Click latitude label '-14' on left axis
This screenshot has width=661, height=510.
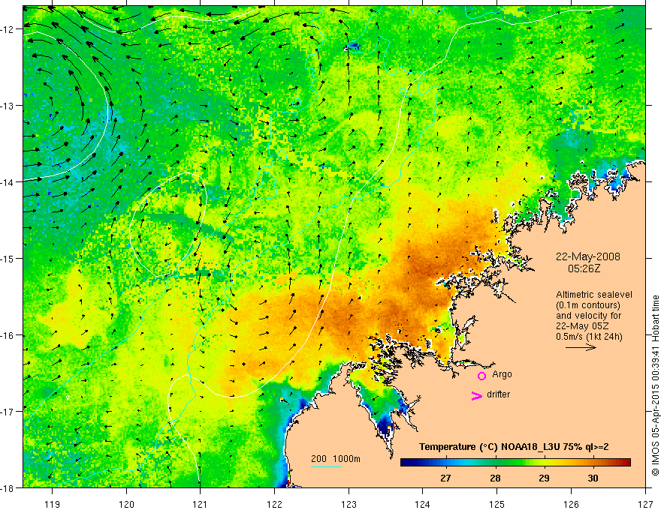[8, 182]
